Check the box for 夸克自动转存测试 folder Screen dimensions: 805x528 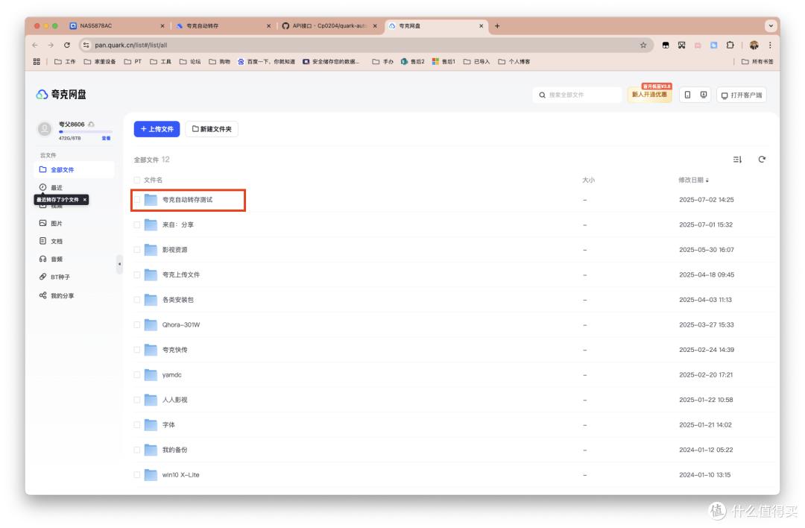(137, 200)
